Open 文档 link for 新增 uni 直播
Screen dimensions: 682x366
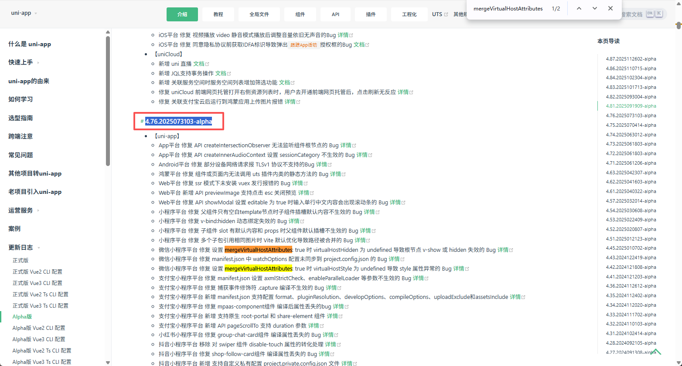(x=199, y=64)
